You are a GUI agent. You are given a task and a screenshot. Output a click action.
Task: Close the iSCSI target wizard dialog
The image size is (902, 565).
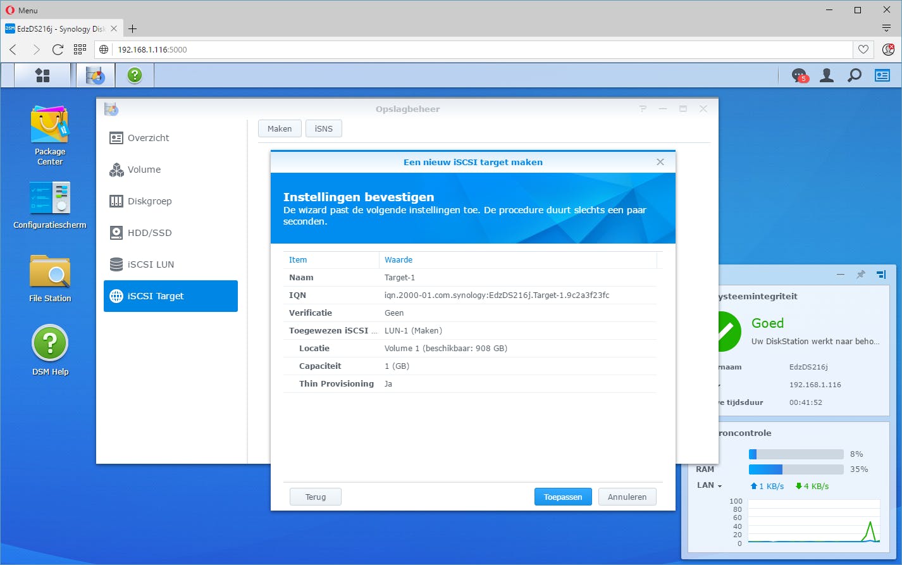pyautogui.click(x=660, y=162)
